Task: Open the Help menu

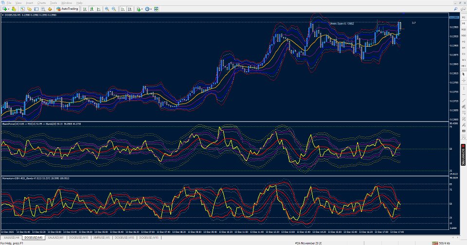Action: (79, 3)
